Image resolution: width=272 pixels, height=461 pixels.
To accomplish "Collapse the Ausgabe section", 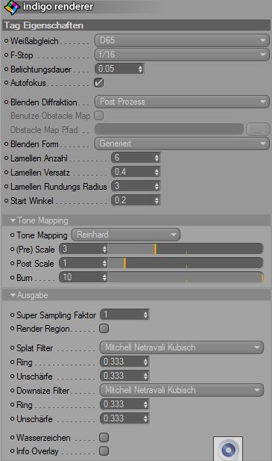I will pyautogui.click(x=13, y=295).
